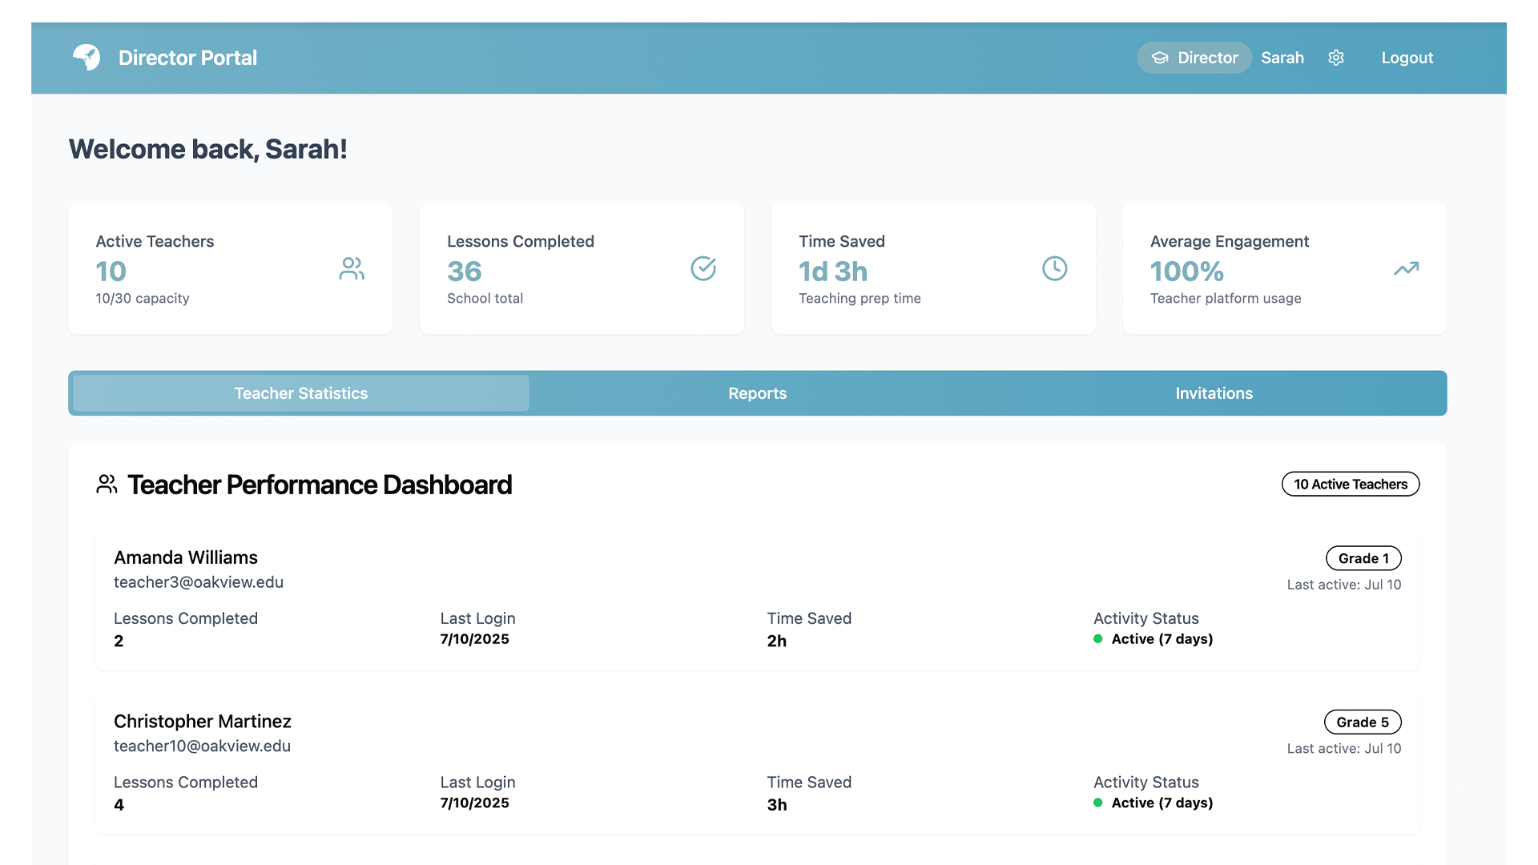Click Christopher Martinez's green active status dot
Screen dimensions: 1538x865
coord(1098,803)
